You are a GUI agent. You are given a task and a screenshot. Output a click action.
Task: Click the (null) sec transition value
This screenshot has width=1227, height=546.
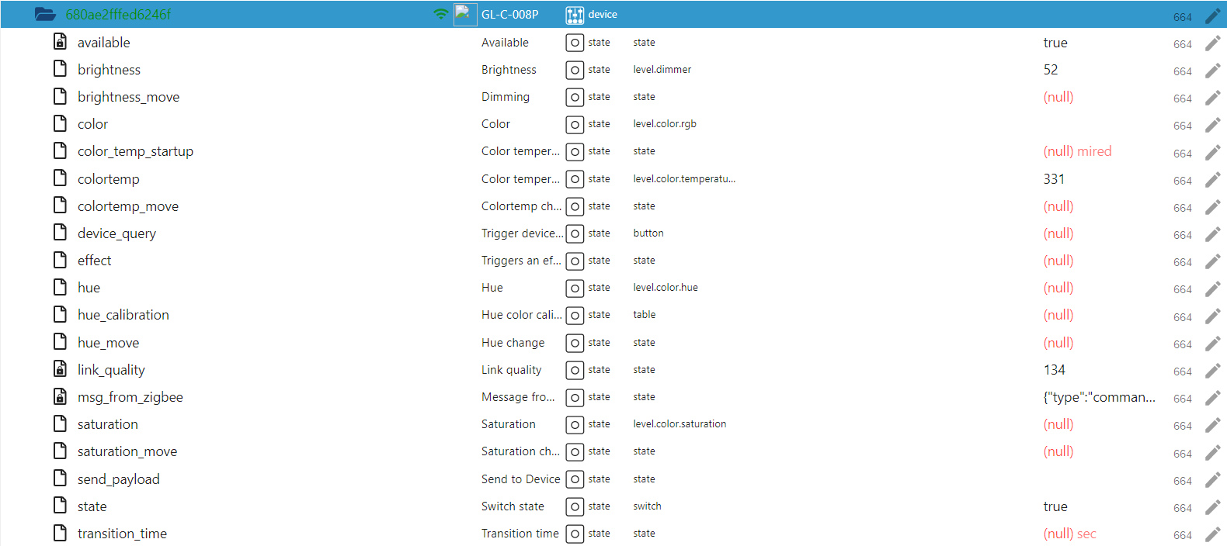1069,534
